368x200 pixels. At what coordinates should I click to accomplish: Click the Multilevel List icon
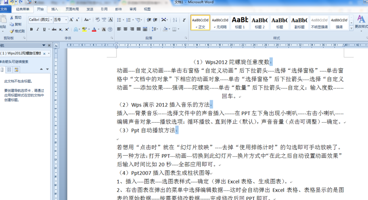click(x=138, y=20)
